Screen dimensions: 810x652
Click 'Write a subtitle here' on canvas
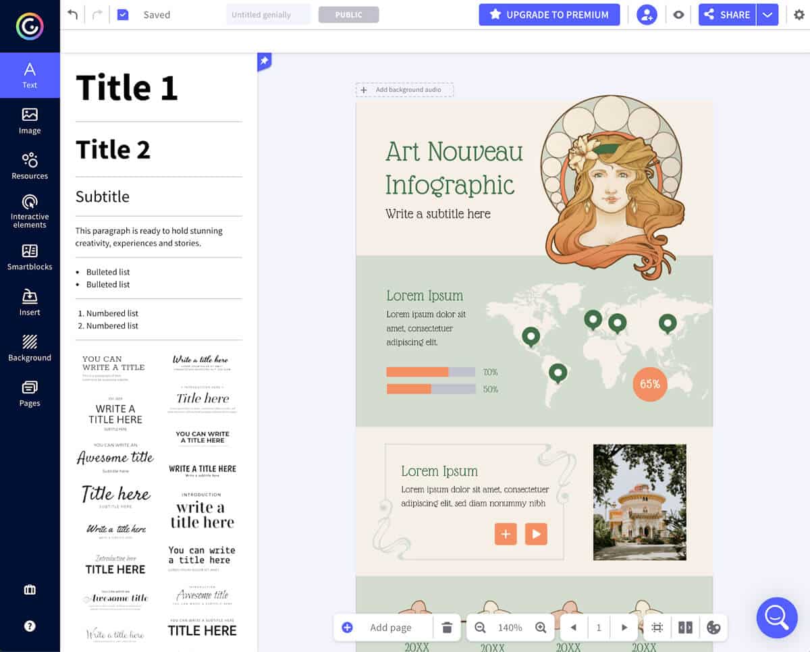coord(438,214)
